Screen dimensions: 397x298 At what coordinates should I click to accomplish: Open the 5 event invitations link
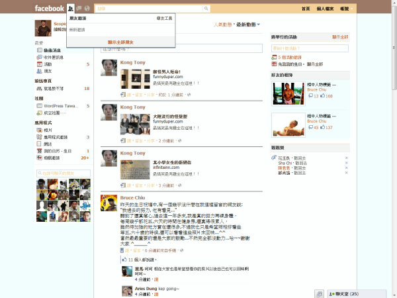point(290,57)
